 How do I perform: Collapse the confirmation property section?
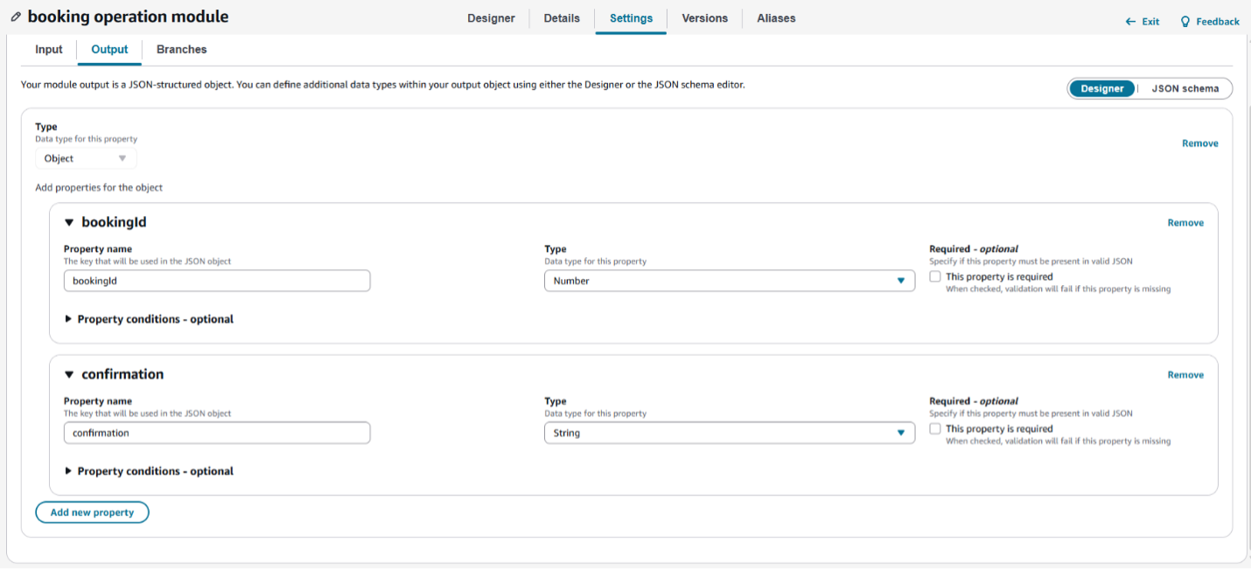pos(70,375)
